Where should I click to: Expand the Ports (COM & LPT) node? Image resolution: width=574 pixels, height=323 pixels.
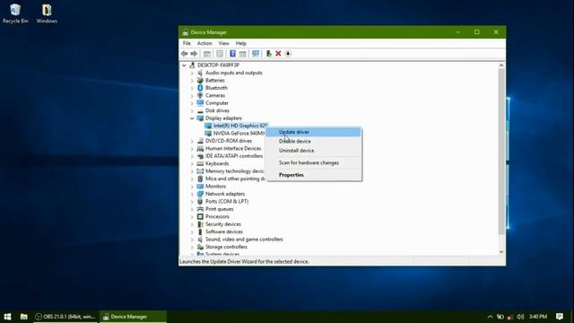192,201
